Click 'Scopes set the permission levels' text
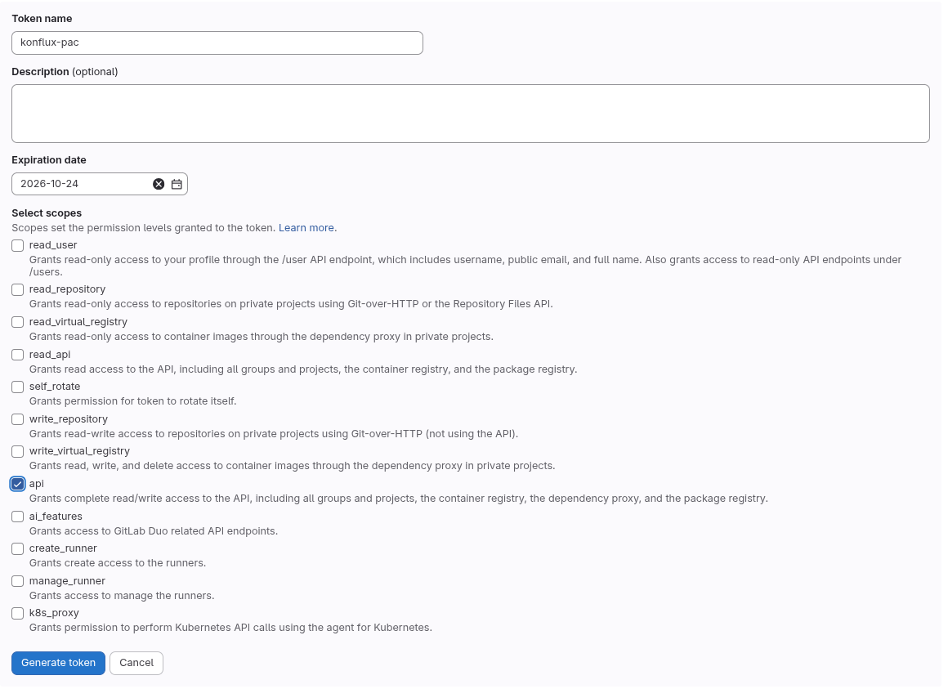This screenshot has width=948, height=689. click(144, 228)
